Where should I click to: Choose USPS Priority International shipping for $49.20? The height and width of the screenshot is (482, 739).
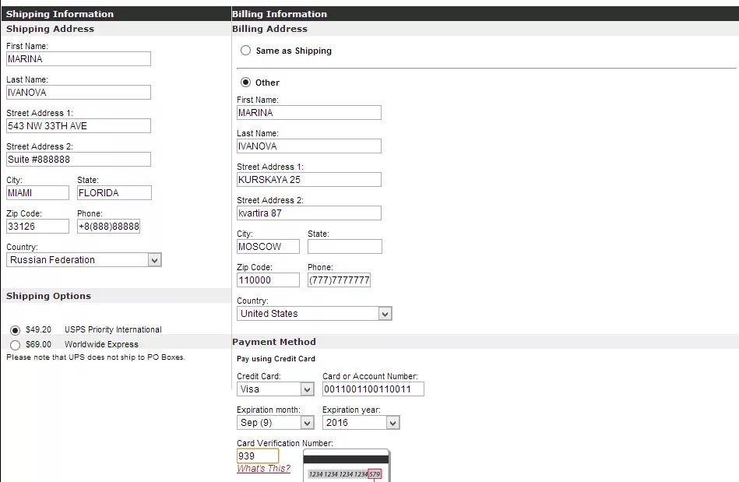coord(15,330)
